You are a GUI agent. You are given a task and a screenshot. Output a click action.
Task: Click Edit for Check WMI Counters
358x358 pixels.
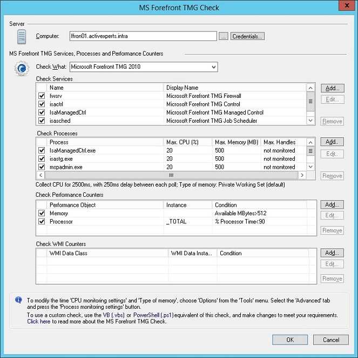tap(332, 264)
